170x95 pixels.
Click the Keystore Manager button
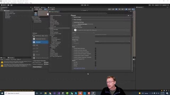click(83, 24)
